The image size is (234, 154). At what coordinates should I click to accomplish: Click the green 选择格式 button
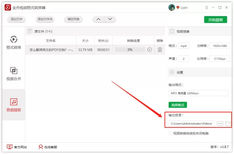pos(177,105)
